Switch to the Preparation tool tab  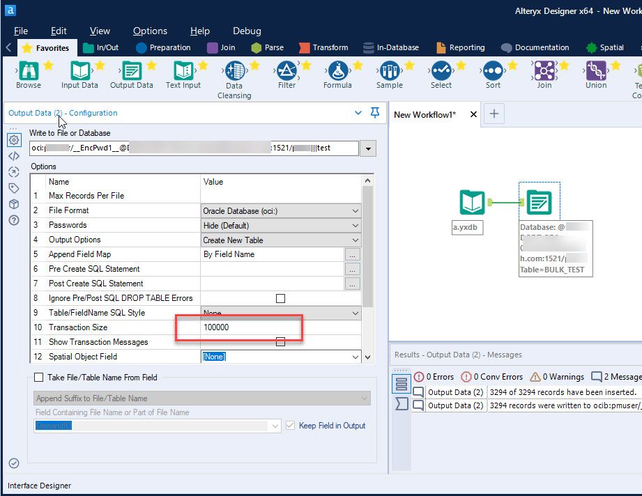click(x=163, y=47)
